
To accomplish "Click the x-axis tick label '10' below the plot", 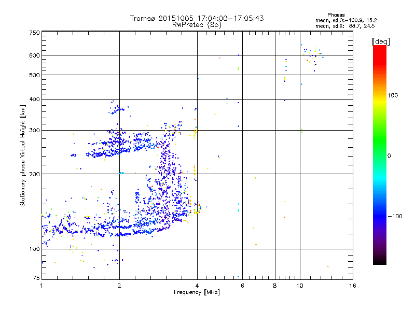I will click(x=300, y=286).
